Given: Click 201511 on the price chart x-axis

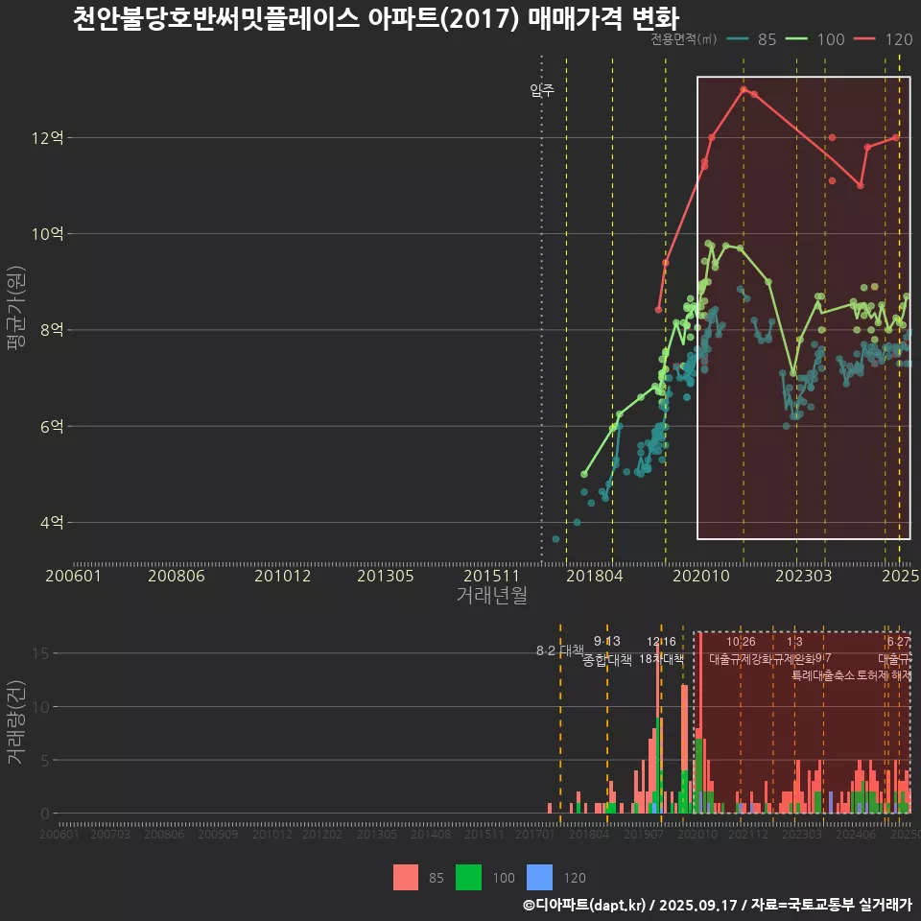Looking at the screenshot, I should [x=491, y=576].
